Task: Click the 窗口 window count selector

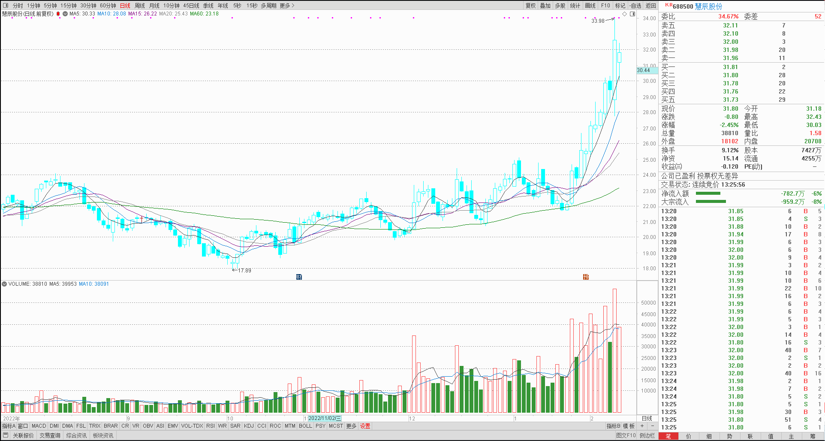Action: [23, 426]
